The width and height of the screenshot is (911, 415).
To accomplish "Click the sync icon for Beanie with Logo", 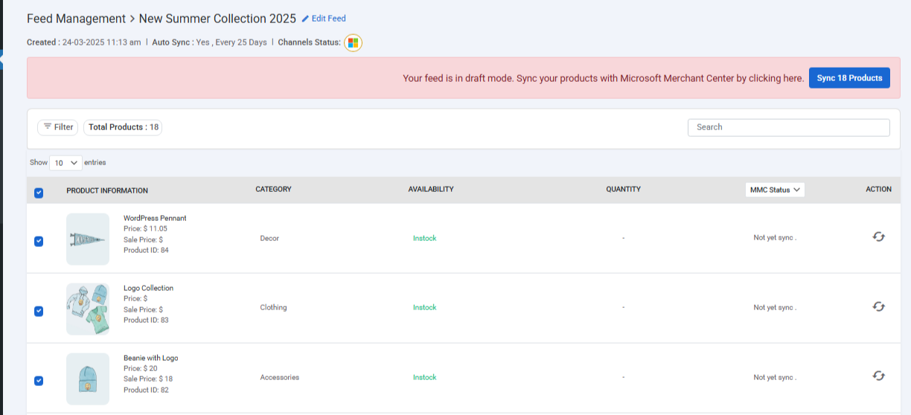I will (x=878, y=376).
